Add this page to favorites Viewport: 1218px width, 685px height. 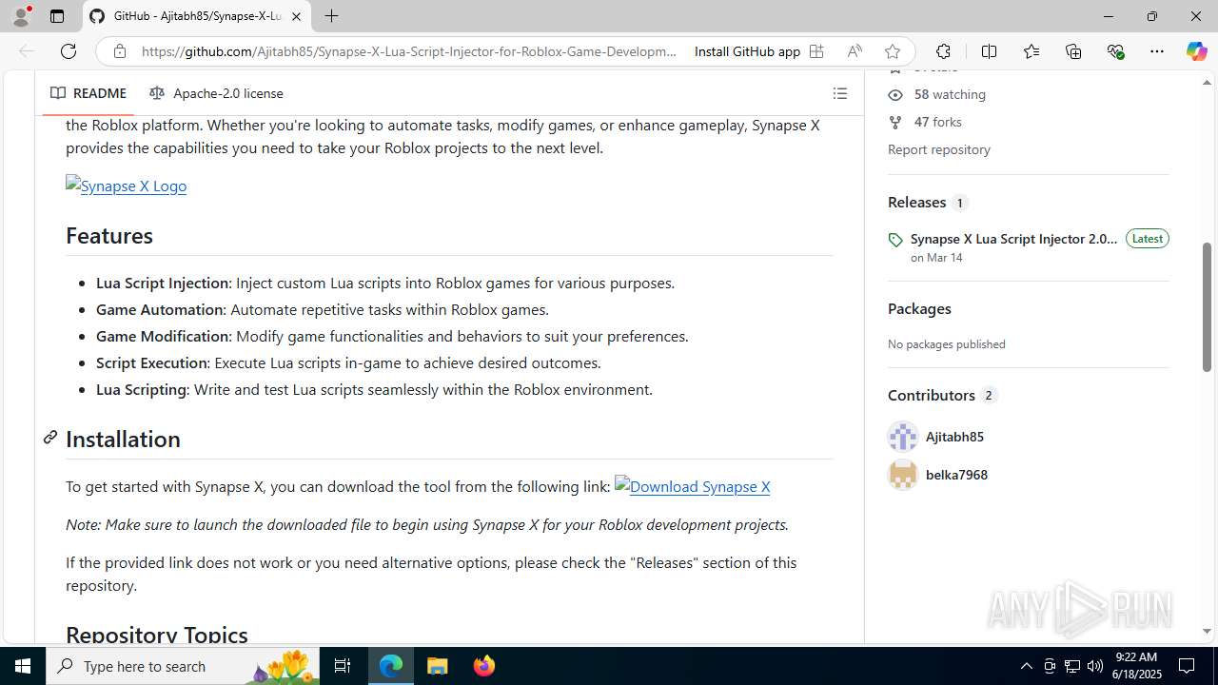(x=892, y=51)
